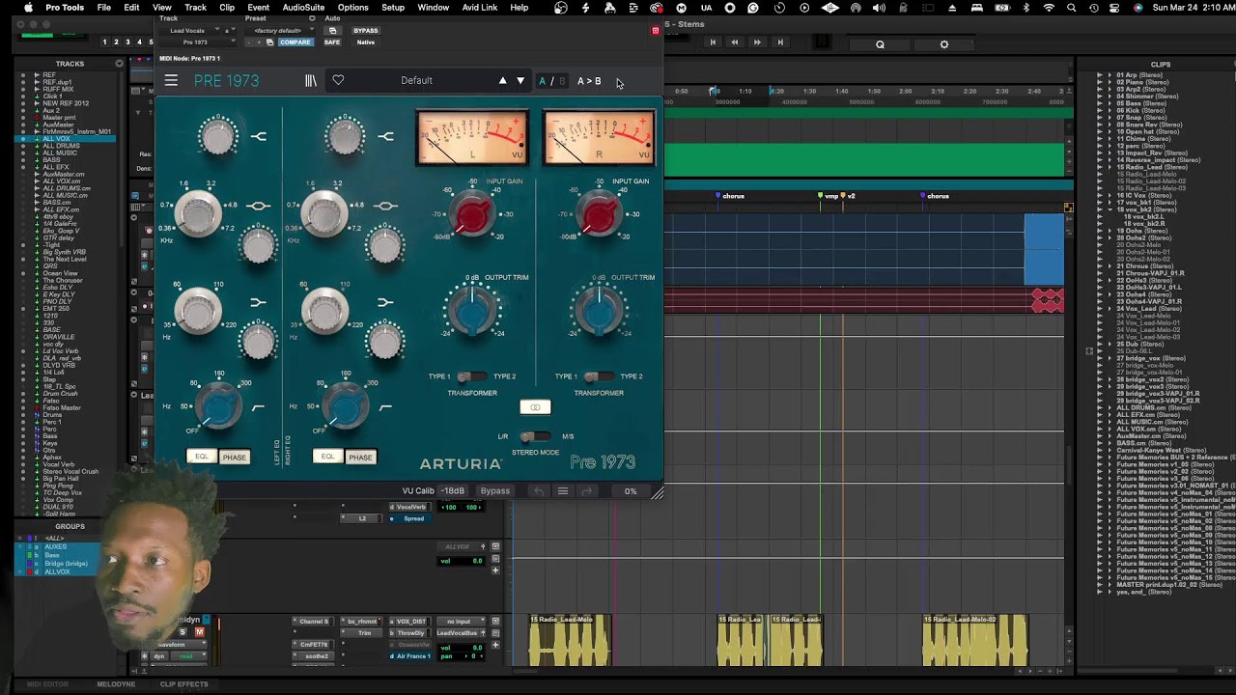Click the left channel red Input Gain knob
Viewport: 1236px width, 695px height.
pyautogui.click(x=472, y=215)
